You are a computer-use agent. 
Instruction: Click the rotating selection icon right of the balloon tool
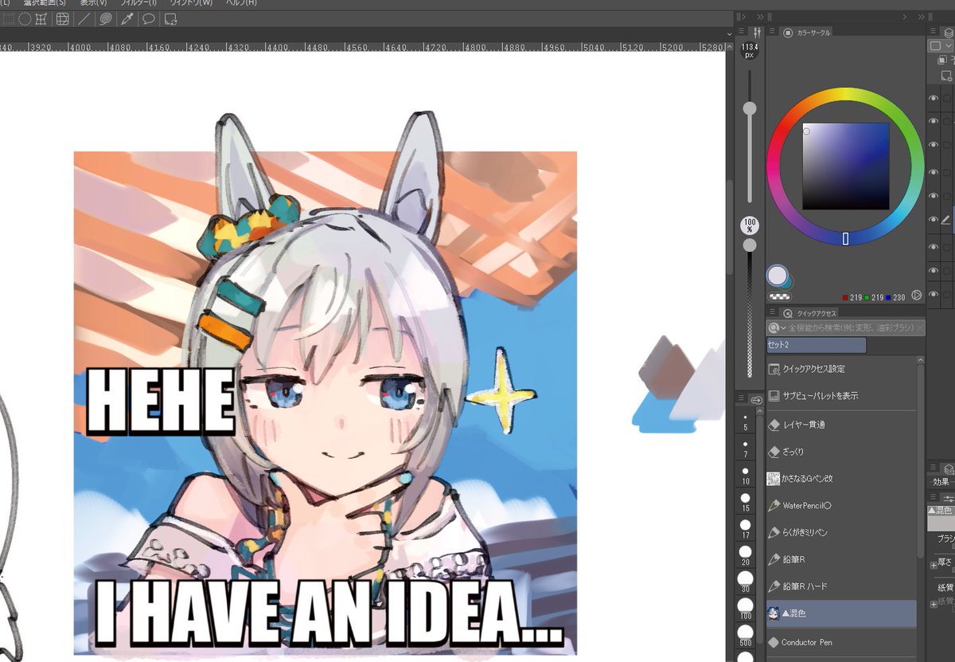(170, 19)
